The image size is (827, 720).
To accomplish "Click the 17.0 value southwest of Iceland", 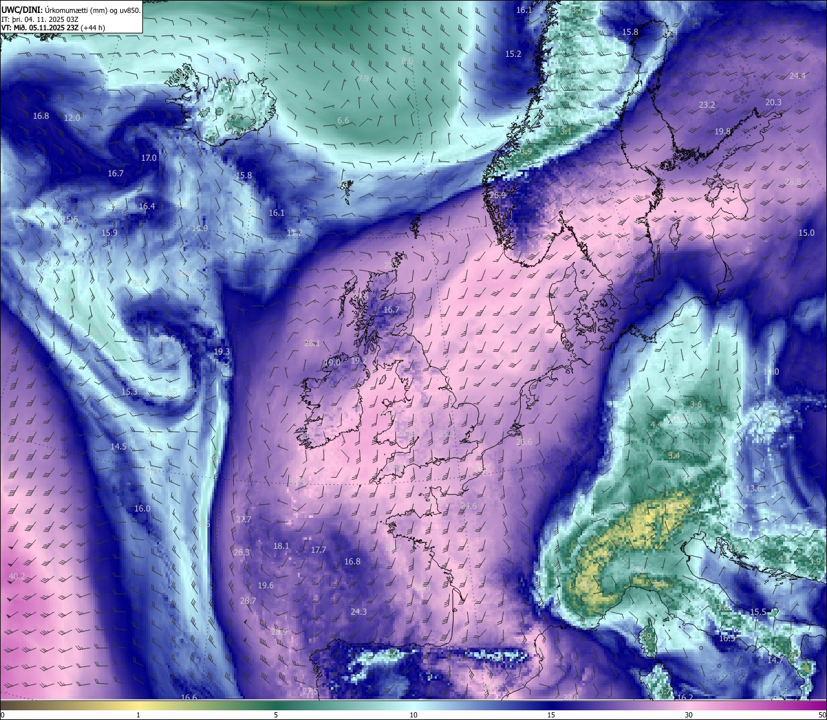I will tap(149, 158).
